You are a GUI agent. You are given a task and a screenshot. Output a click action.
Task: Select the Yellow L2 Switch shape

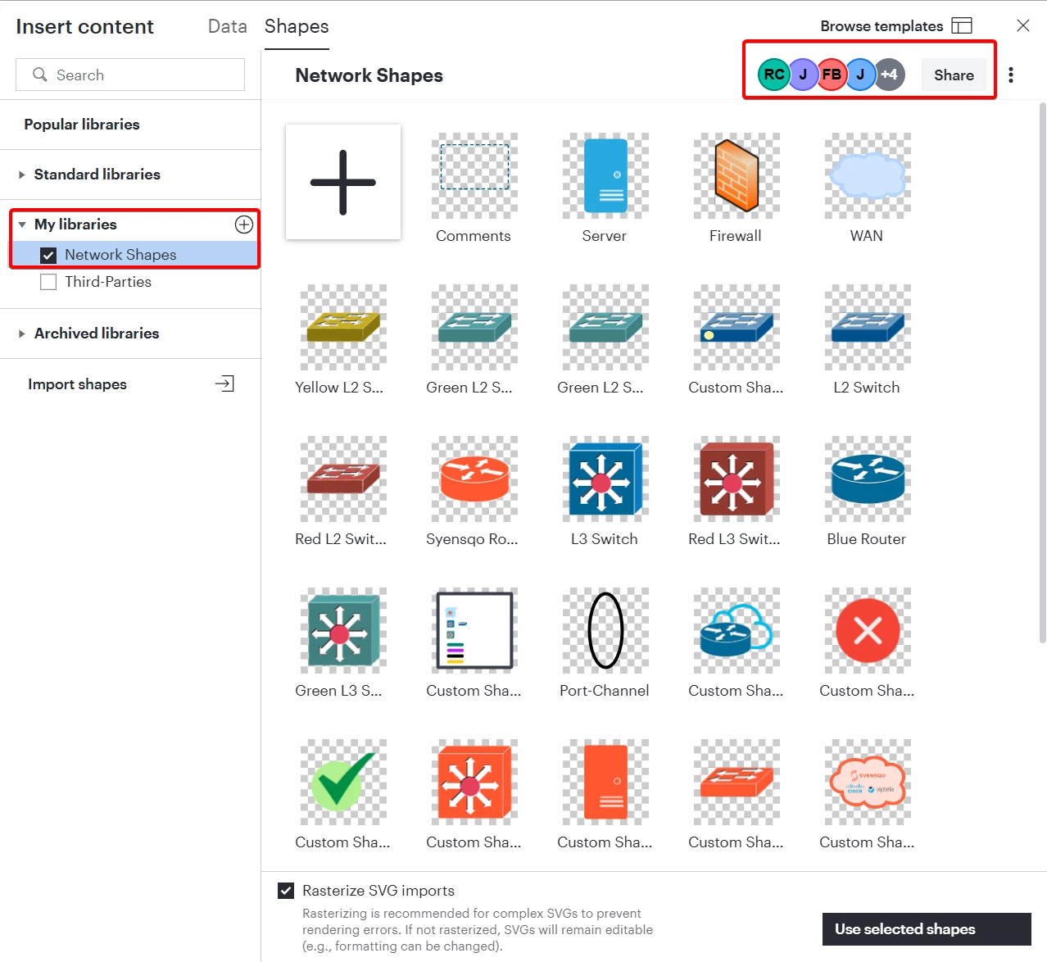tap(343, 327)
